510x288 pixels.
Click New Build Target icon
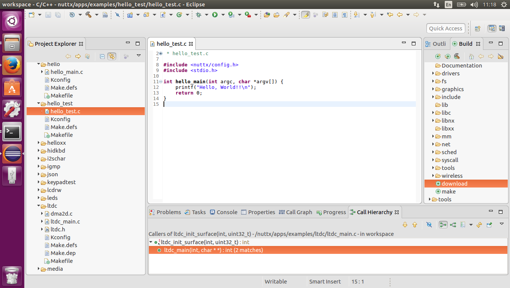point(438,56)
